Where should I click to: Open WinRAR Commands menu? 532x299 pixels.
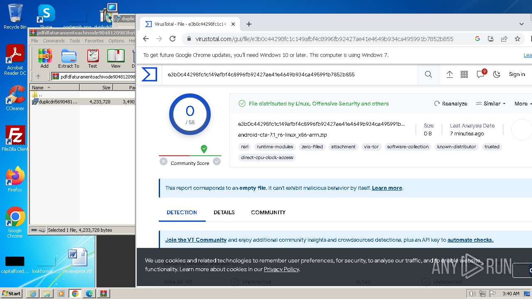point(54,41)
